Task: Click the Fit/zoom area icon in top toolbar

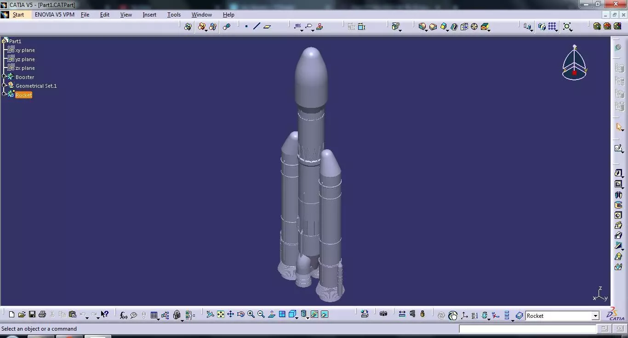Action: [x=567, y=27]
